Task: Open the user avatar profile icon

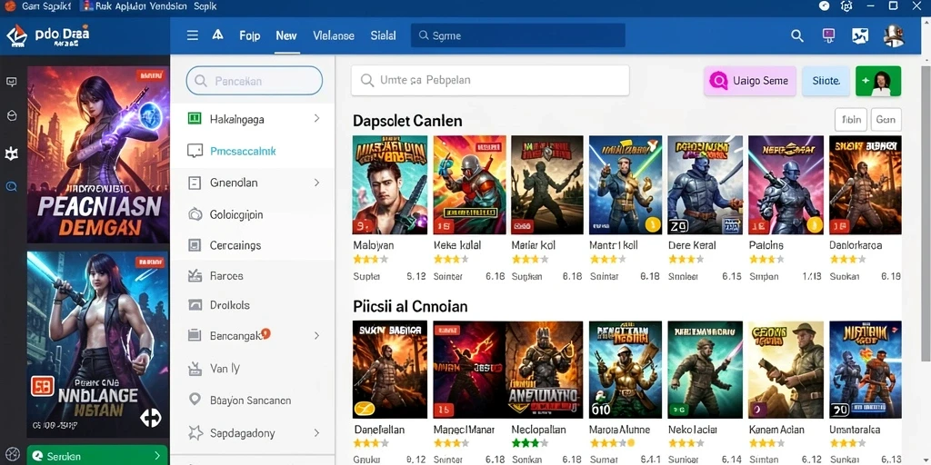Action: (893, 36)
